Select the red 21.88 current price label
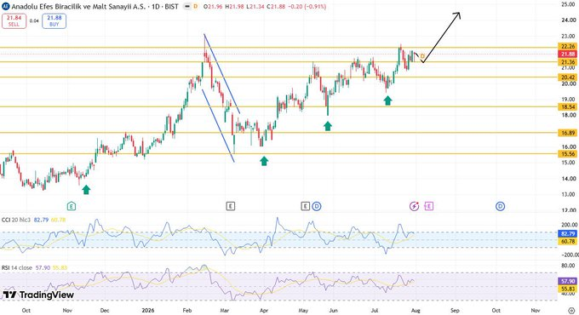 pos(568,54)
